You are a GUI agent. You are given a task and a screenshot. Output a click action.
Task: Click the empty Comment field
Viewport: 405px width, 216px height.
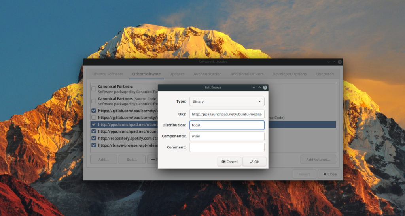227,147
